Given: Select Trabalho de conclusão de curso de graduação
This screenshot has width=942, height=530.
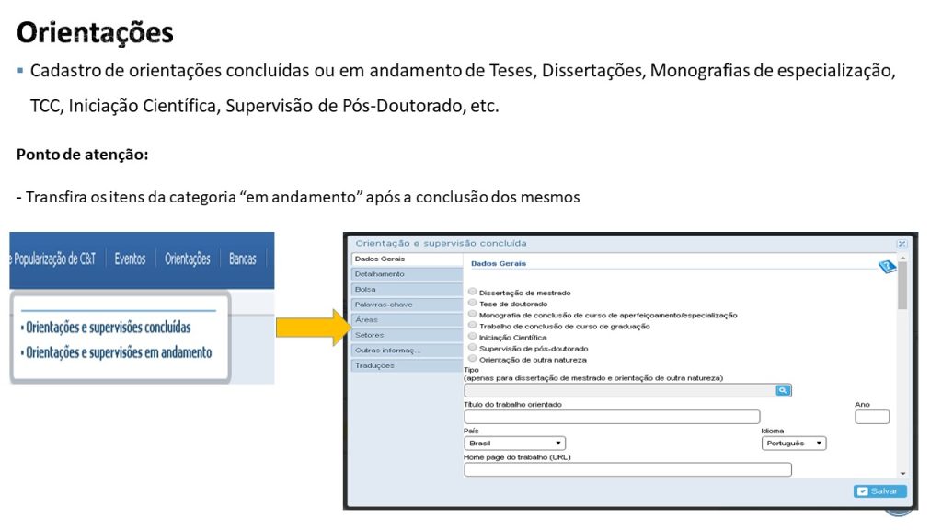Looking at the screenshot, I should pyautogui.click(x=473, y=325).
